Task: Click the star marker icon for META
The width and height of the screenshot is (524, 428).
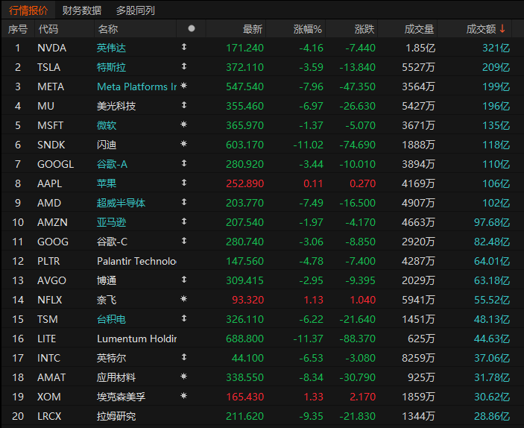Action: [184, 86]
